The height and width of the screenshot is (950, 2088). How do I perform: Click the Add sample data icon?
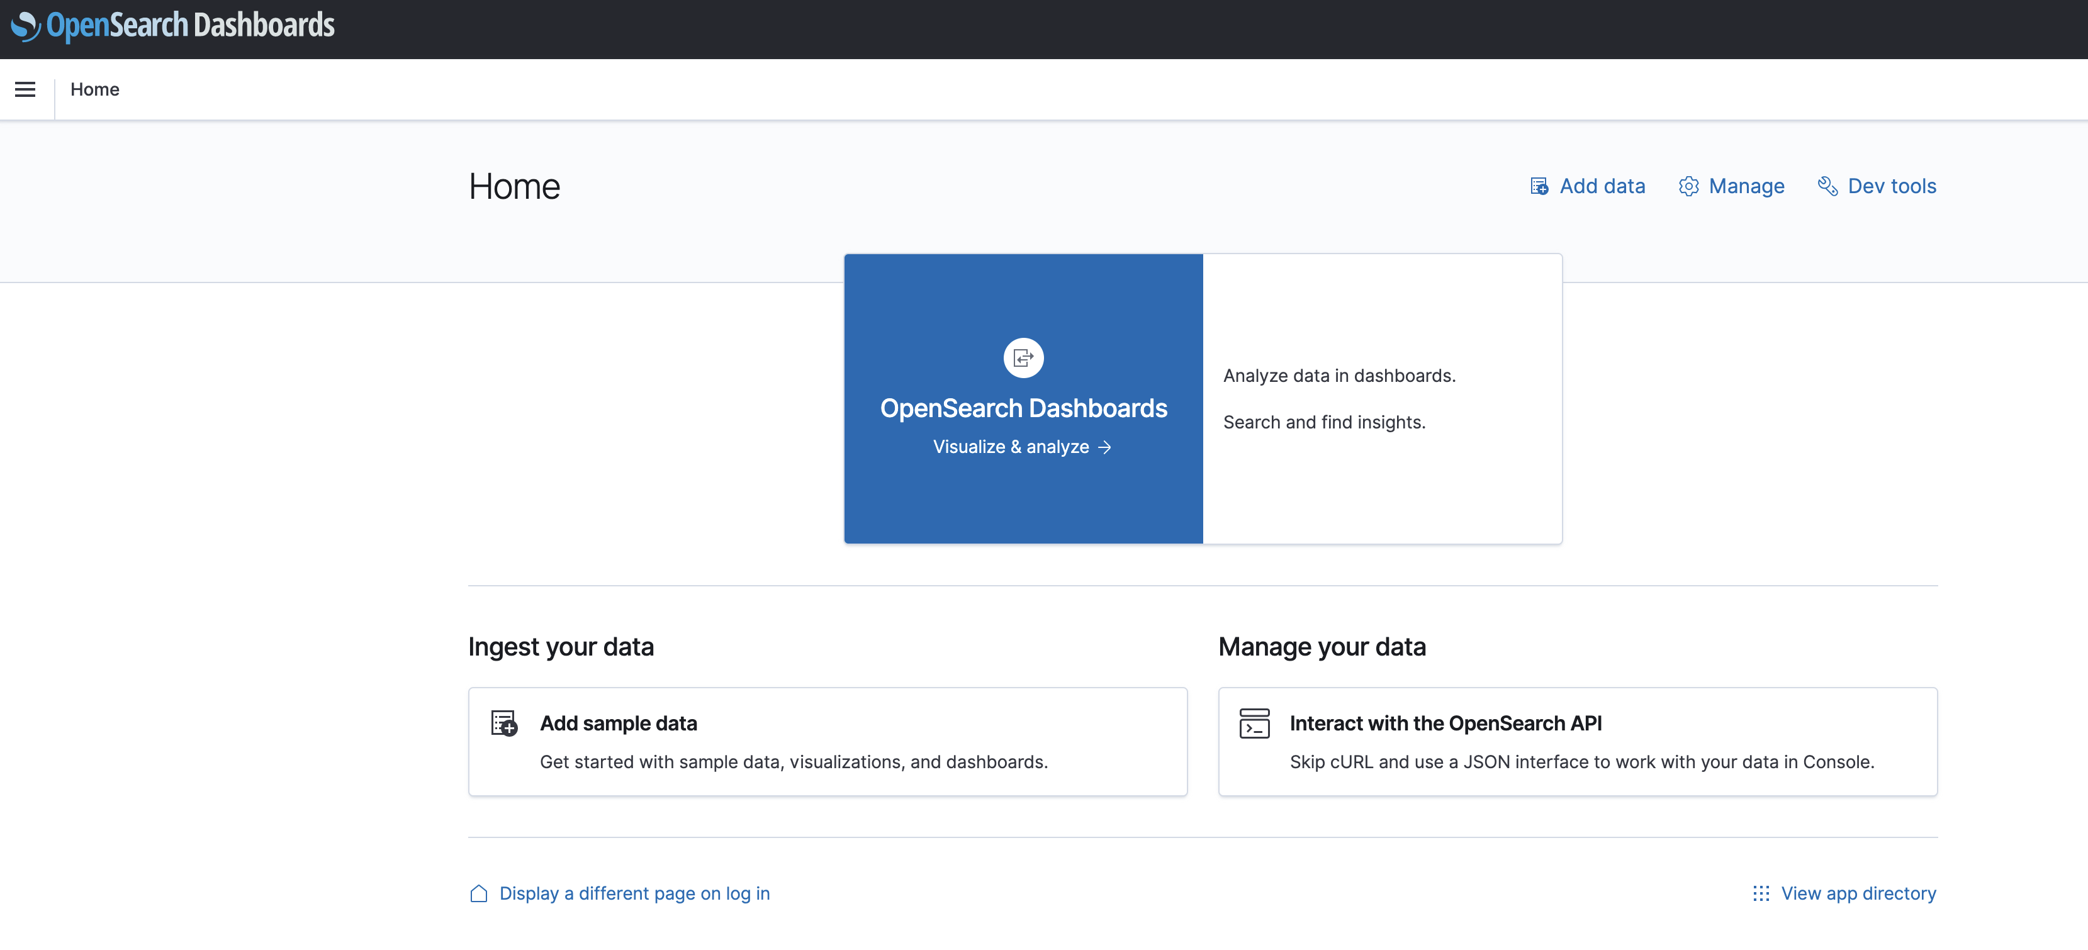tap(504, 723)
